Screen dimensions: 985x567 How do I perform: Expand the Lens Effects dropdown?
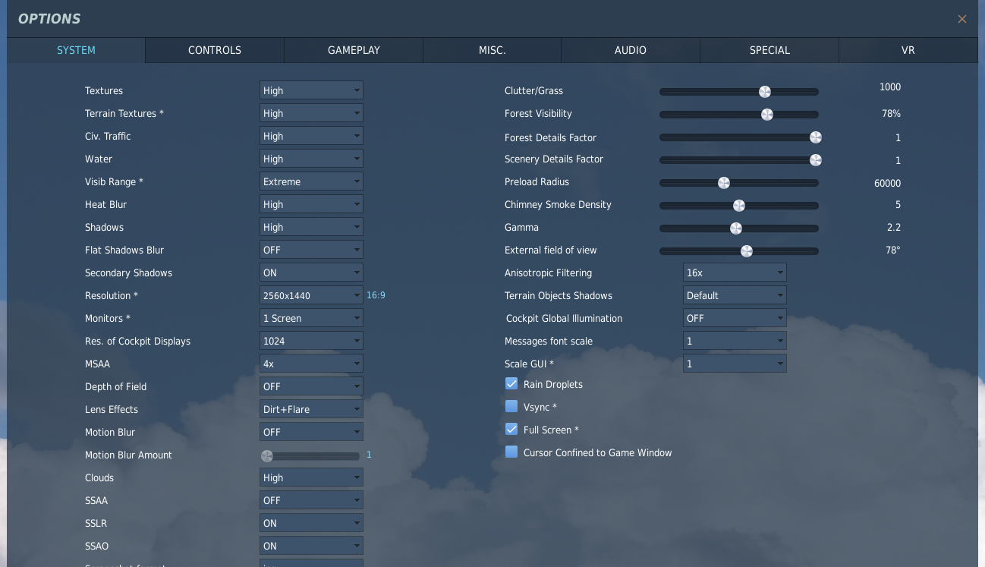coord(311,409)
